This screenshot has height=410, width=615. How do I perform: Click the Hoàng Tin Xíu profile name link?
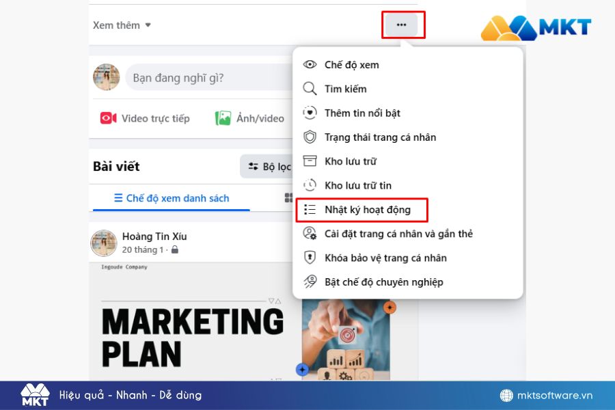click(154, 236)
